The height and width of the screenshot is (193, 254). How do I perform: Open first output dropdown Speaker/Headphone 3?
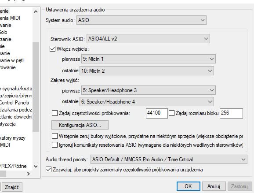(149, 90)
